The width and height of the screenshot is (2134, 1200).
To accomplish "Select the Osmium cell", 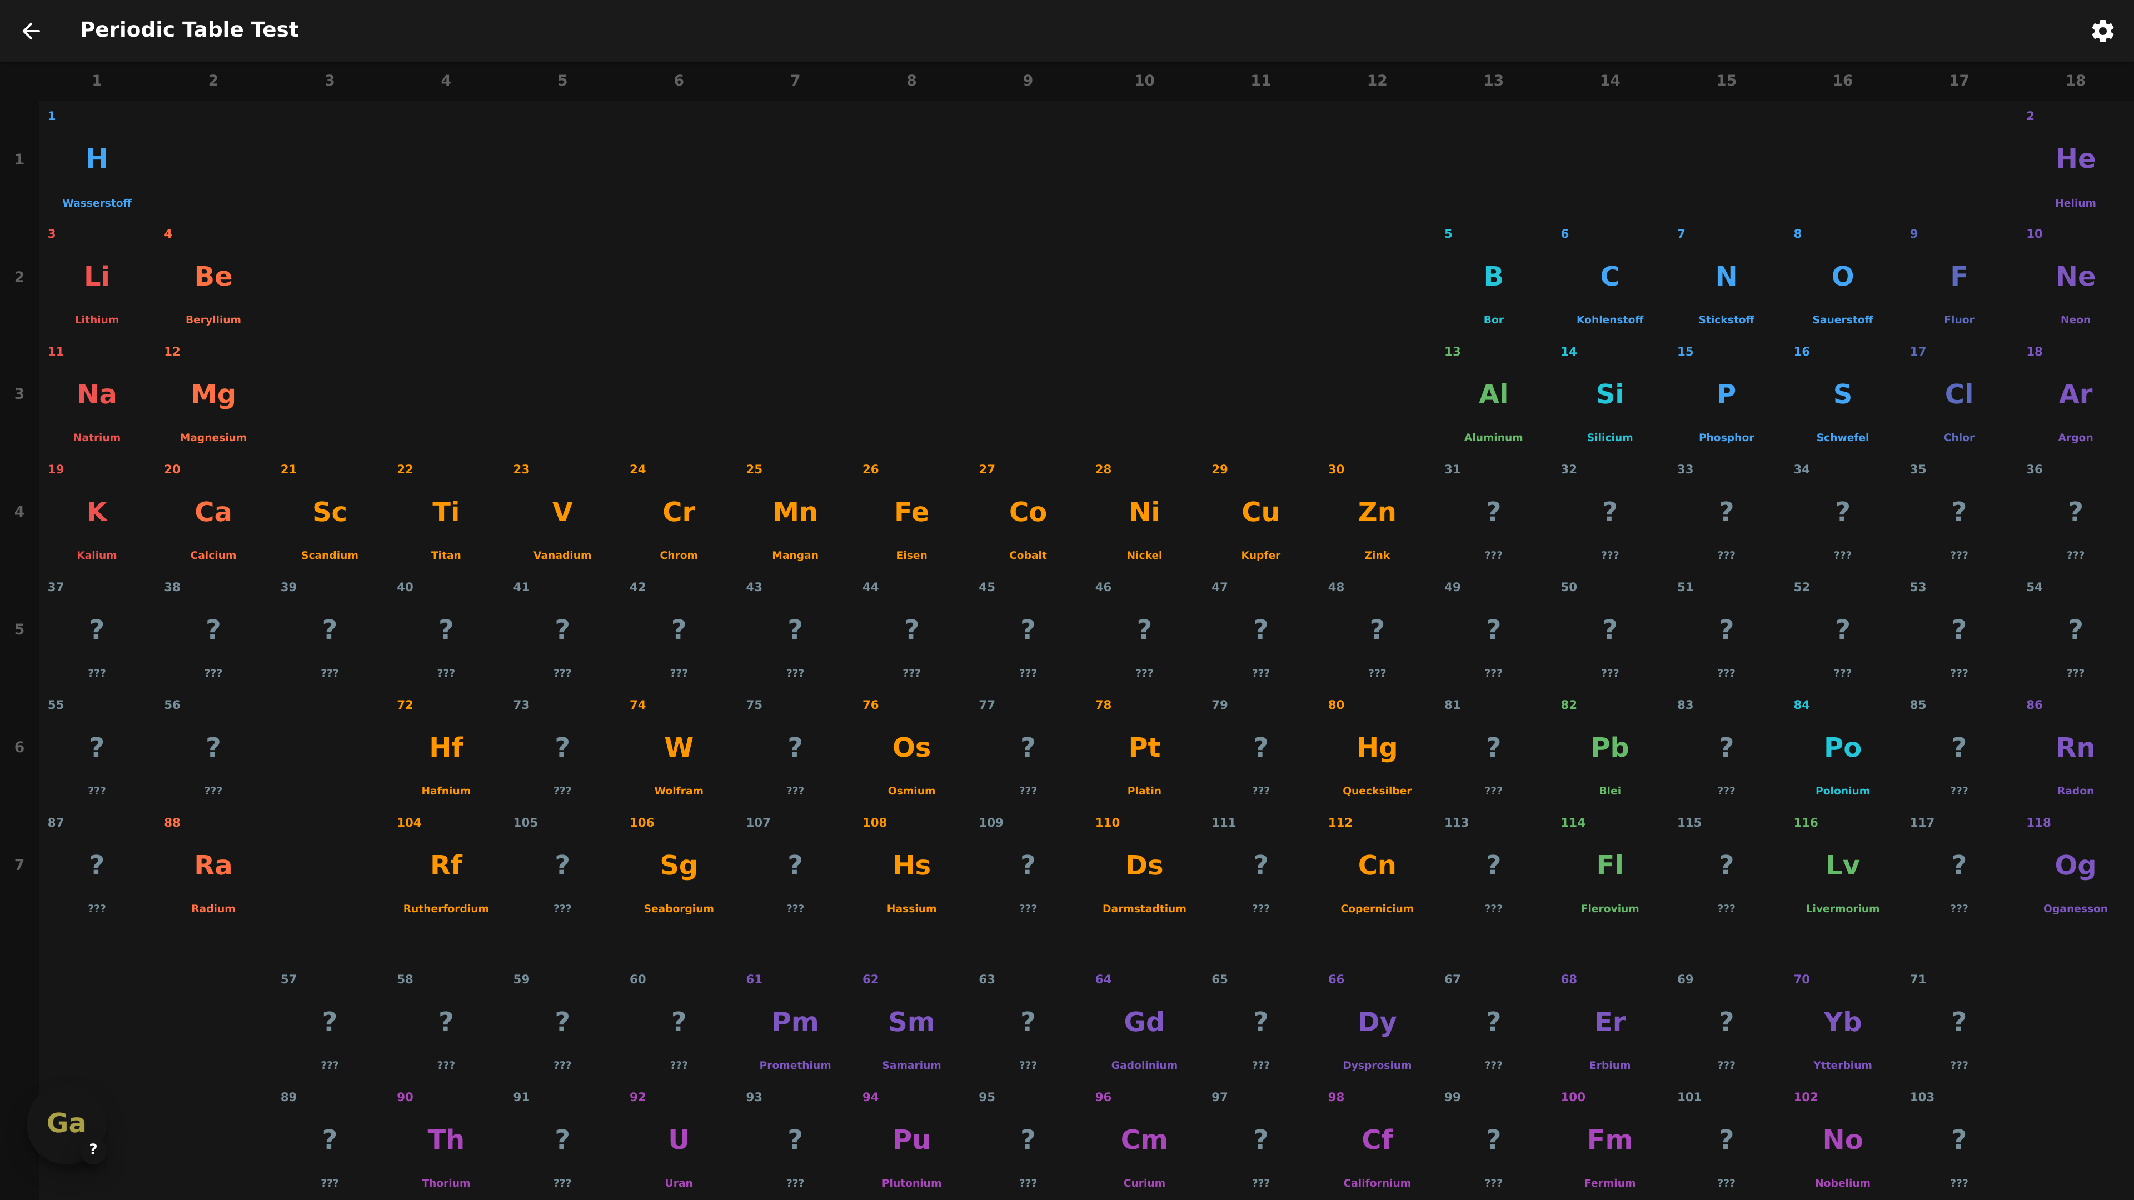I will [911, 748].
